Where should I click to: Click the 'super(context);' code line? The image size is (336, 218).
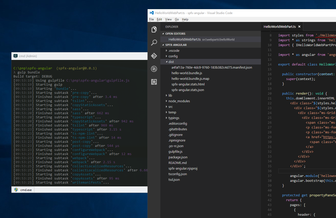(301, 79)
